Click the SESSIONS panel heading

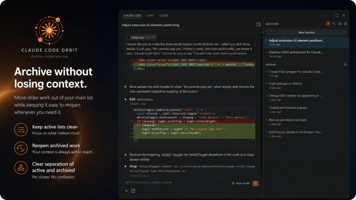click(272, 24)
